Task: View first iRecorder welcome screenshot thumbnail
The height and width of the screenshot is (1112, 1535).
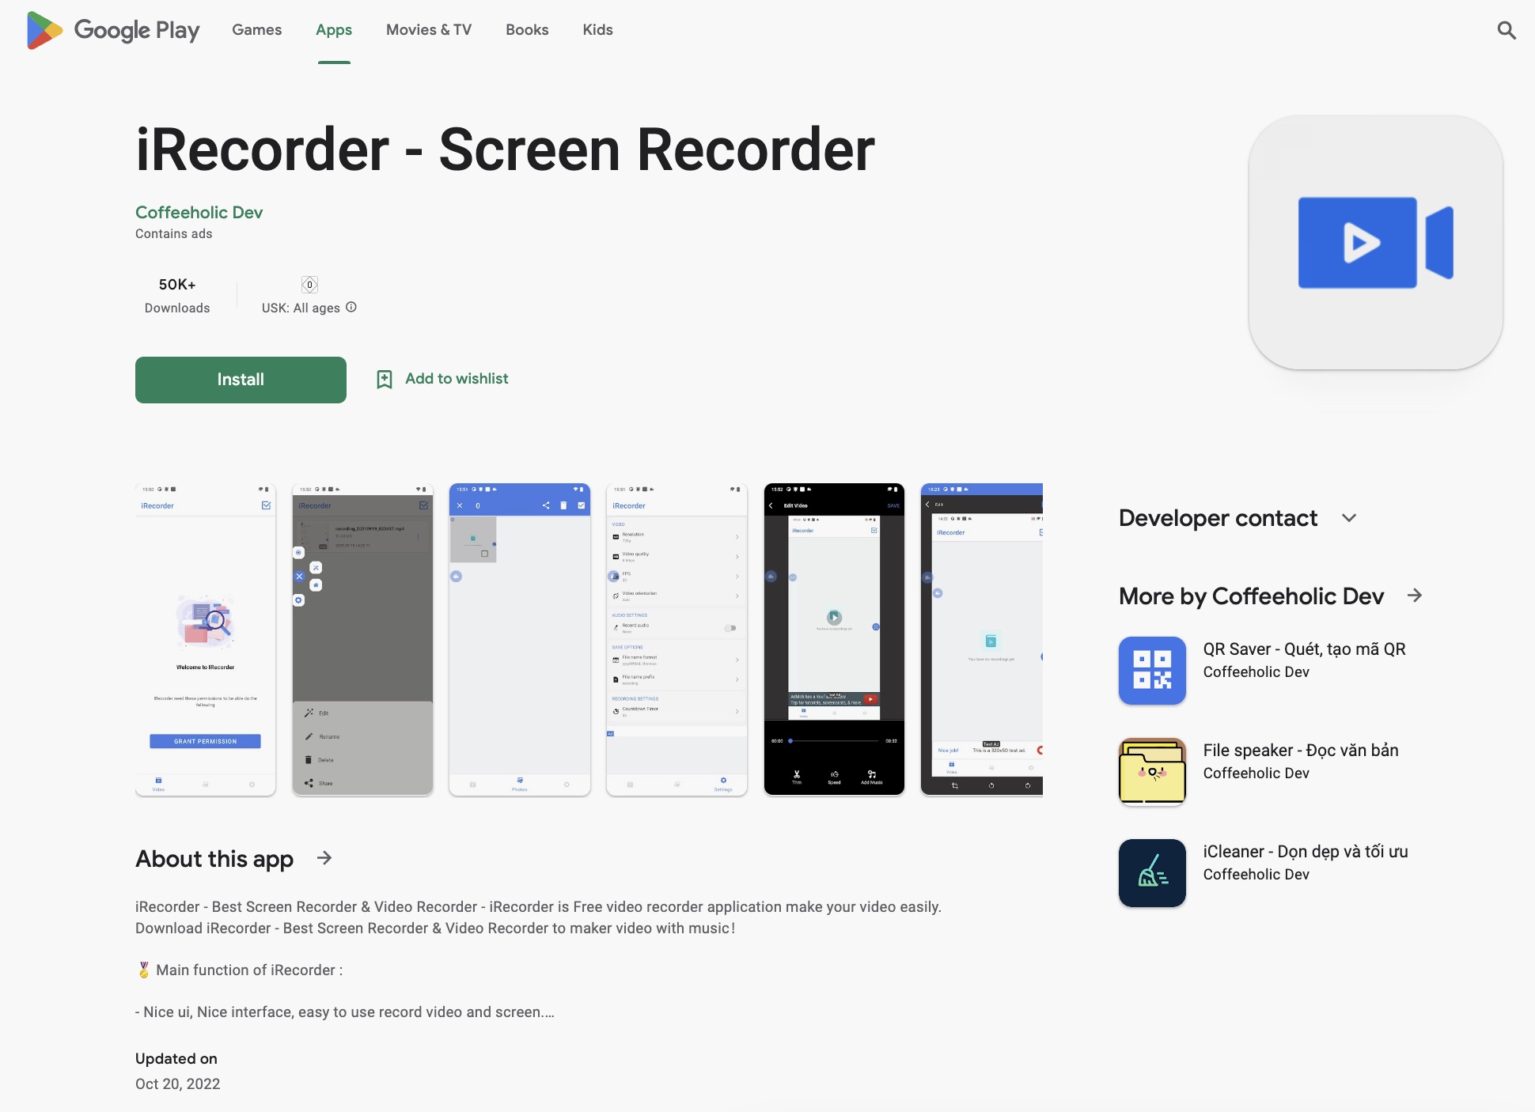Action: (x=207, y=639)
